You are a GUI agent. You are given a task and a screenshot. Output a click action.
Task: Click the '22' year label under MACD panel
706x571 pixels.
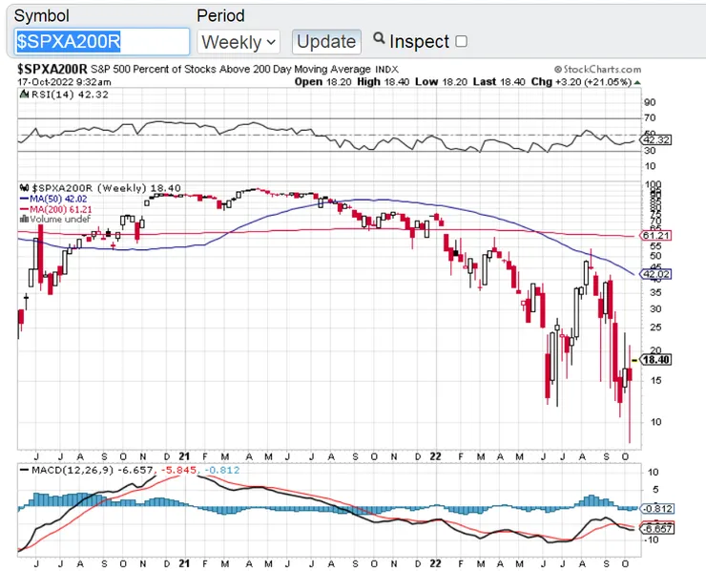tap(435, 563)
